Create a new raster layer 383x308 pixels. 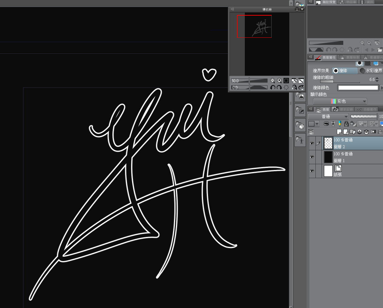pos(339,132)
